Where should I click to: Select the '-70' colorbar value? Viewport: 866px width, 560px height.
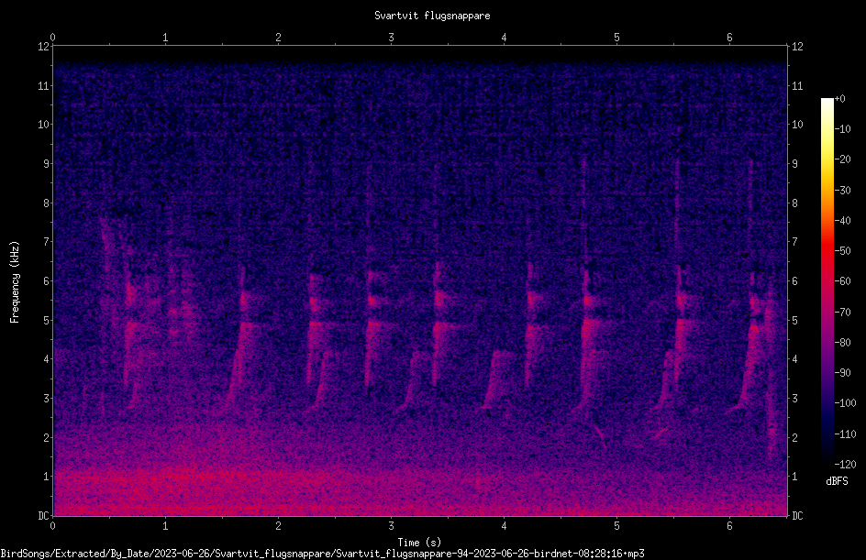(x=842, y=313)
